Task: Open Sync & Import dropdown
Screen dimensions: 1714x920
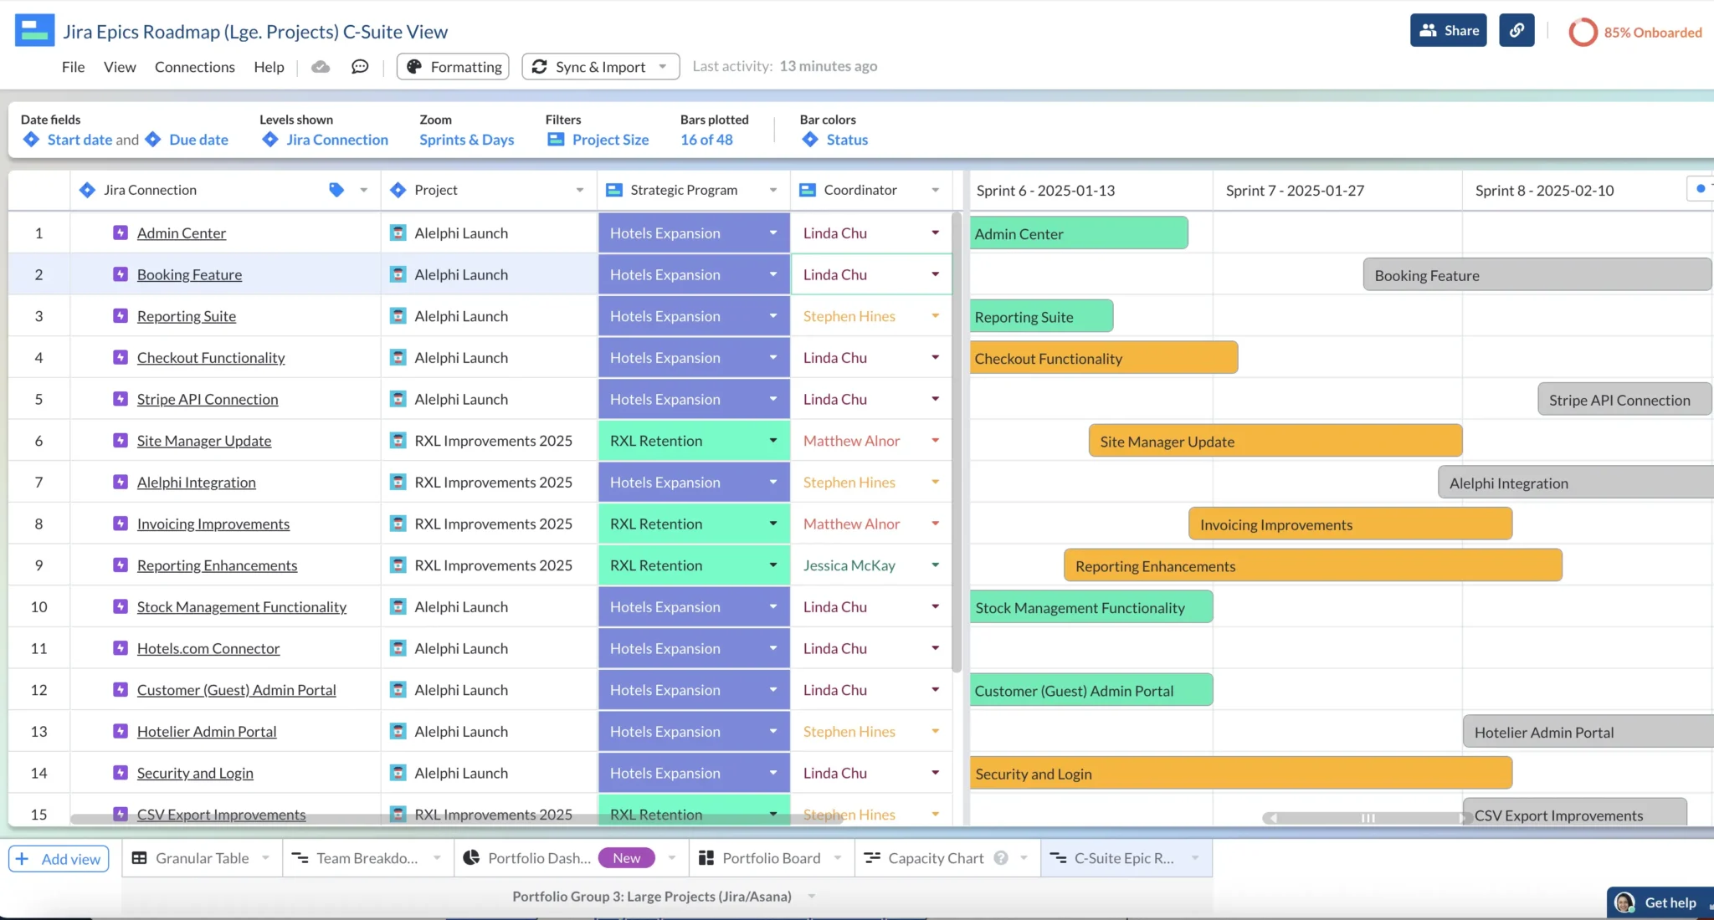Action: (x=601, y=67)
